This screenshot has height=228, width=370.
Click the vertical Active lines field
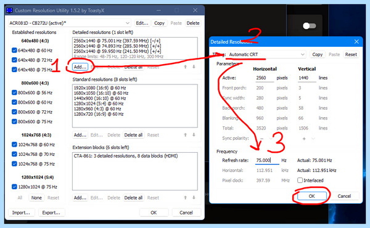[x=306, y=78]
